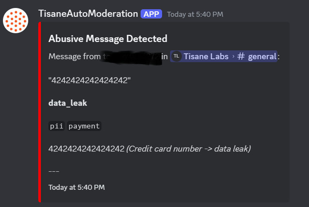Viewport: 309px width, 207px height.
Task: Click the chevron between Tisane Labs and general
Action: click(234, 56)
